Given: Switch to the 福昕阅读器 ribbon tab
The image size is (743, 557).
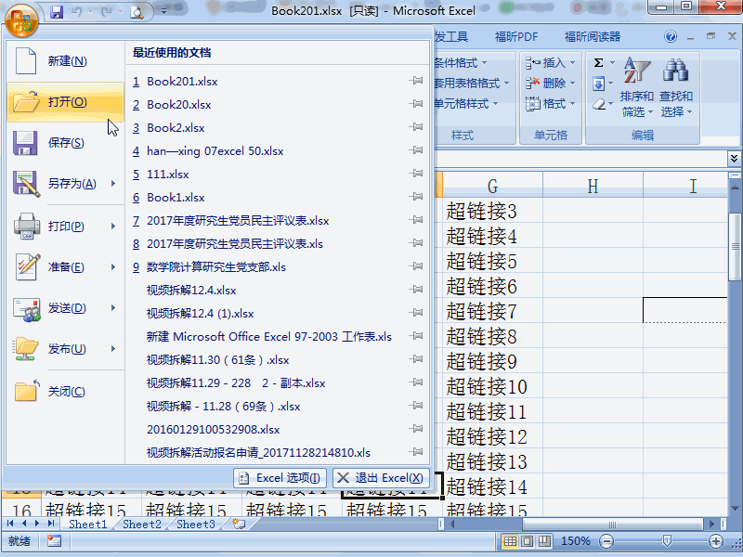Looking at the screenshot, I should coord(593,36).
